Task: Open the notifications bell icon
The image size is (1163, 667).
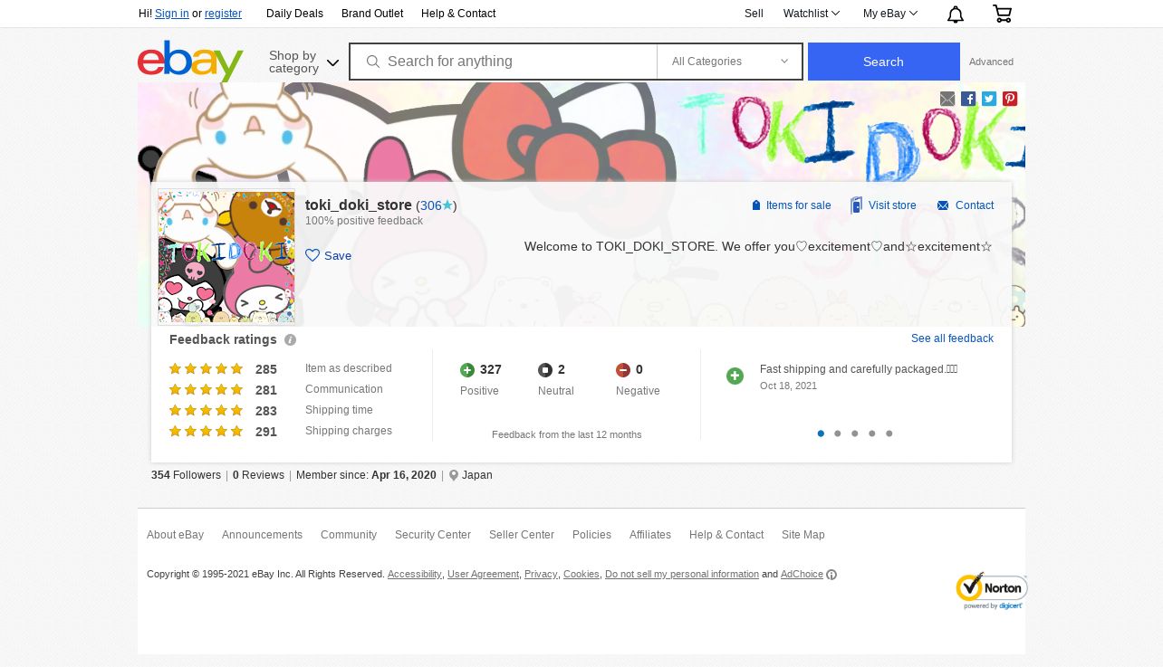Action: (955, 14)
